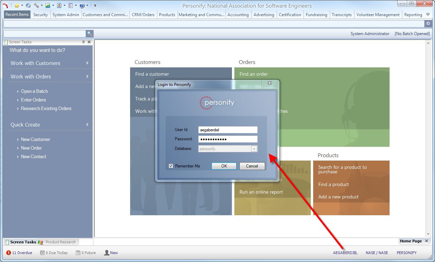Click the Due Today clock icon
The image size is (435, 262).
click(42, 253)
